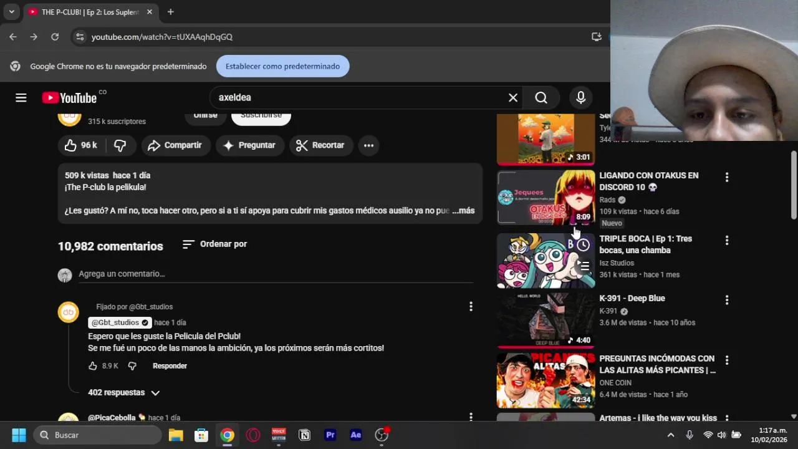Open the Rads channel name

(x=607, y=200)
